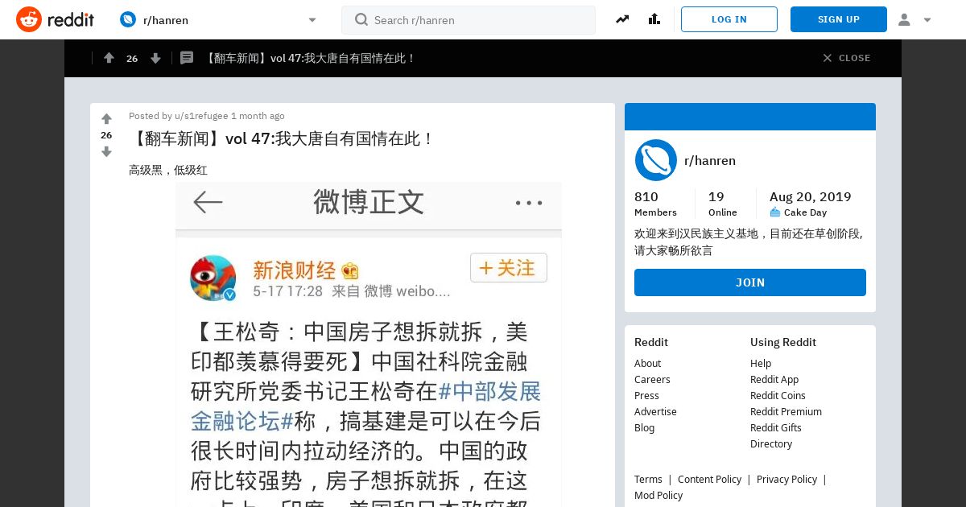Open the Mod Policy link
This screenshot has width=966, height=507.
pyautogui.click(x=658, y=495)
